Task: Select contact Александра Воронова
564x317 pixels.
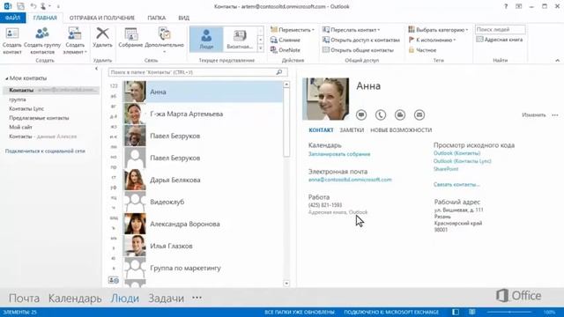Action: pyautogui.click(x=204, y=224)
